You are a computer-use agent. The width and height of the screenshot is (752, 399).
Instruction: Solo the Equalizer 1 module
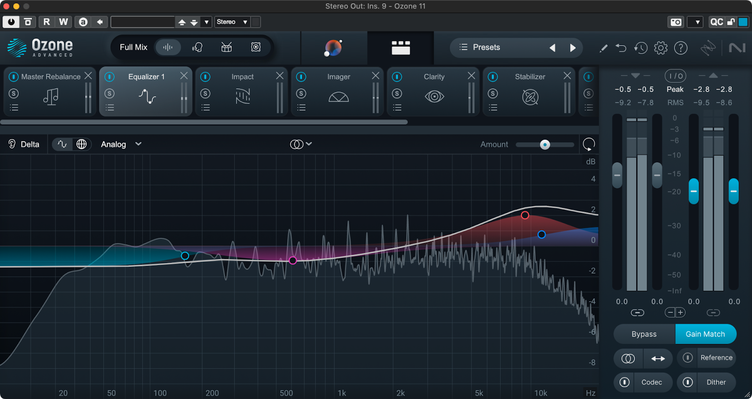pyautogui.click(x=110, y=94)
